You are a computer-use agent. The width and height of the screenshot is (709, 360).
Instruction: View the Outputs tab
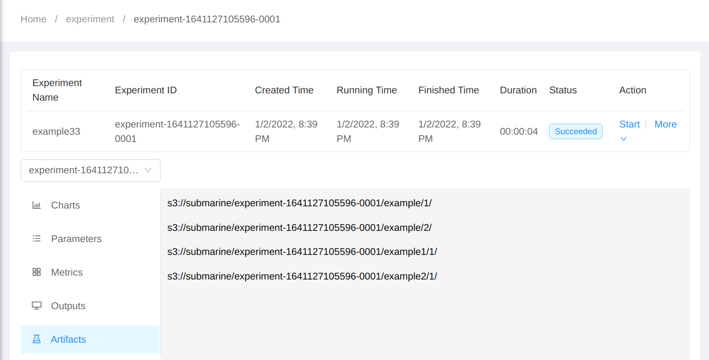[x=90, y=306]
